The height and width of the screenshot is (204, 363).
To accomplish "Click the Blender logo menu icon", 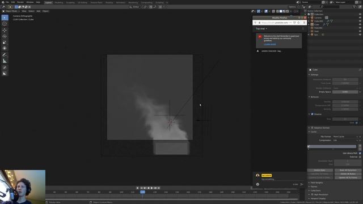I will pos(3,2).
